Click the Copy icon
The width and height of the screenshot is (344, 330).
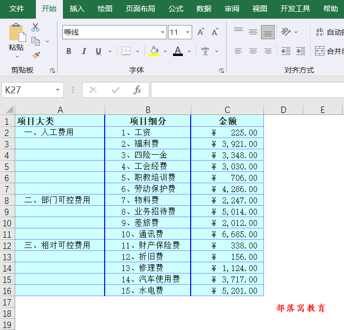(35, 41)
